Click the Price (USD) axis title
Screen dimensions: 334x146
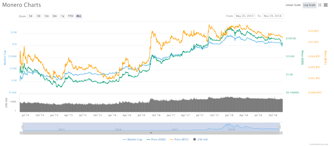click(x=302, y=58)
